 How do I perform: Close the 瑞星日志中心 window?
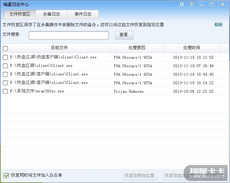tap(223, 5)
